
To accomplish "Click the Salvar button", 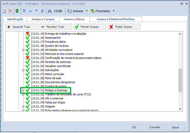I will point(175,127).
